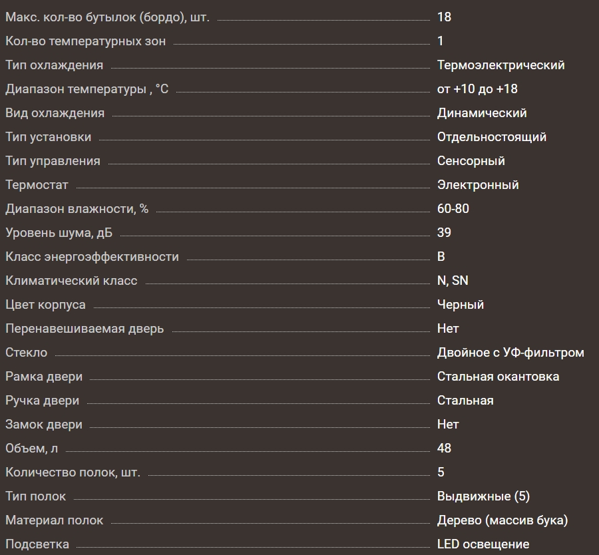
Task: Select the 'Класс энергоэффективности' label
Action: click(92, 257)
